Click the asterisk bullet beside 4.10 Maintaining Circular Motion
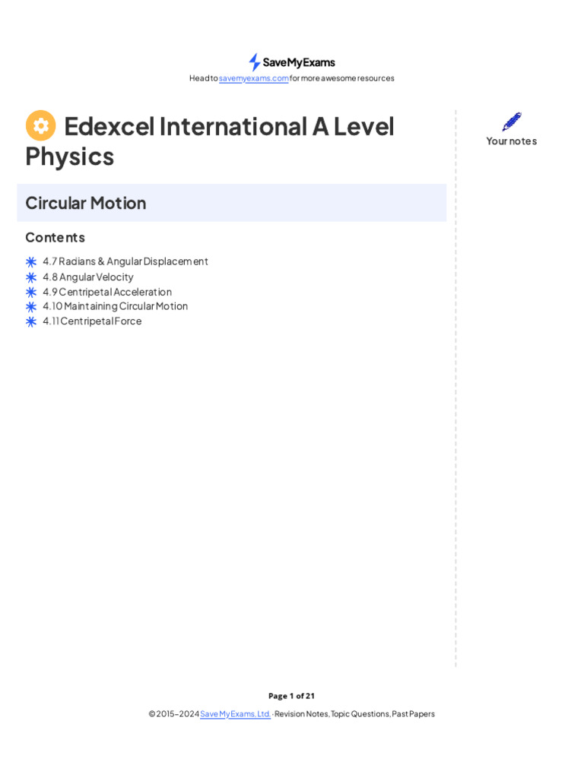Image resolution: width=584 pixels, height=778 pixels. point(31,306)
